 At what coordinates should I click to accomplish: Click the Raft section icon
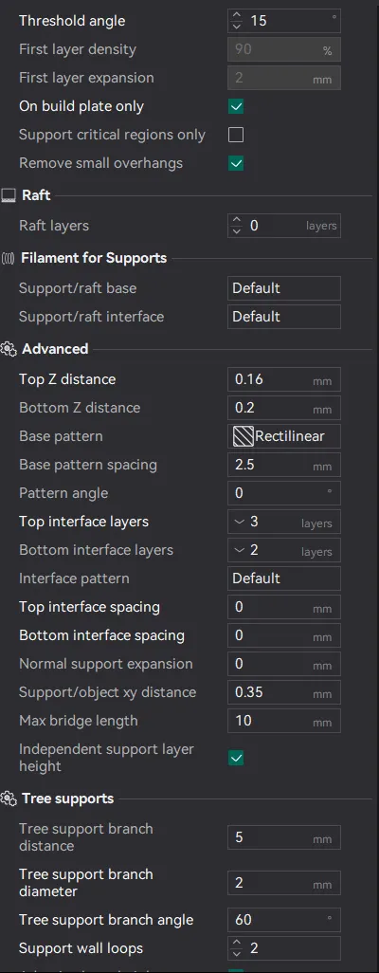pos(9,196)
